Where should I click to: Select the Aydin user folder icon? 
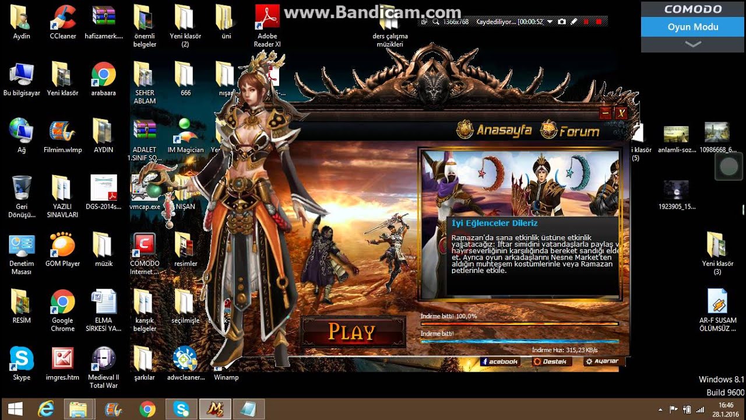pos(22,22)
